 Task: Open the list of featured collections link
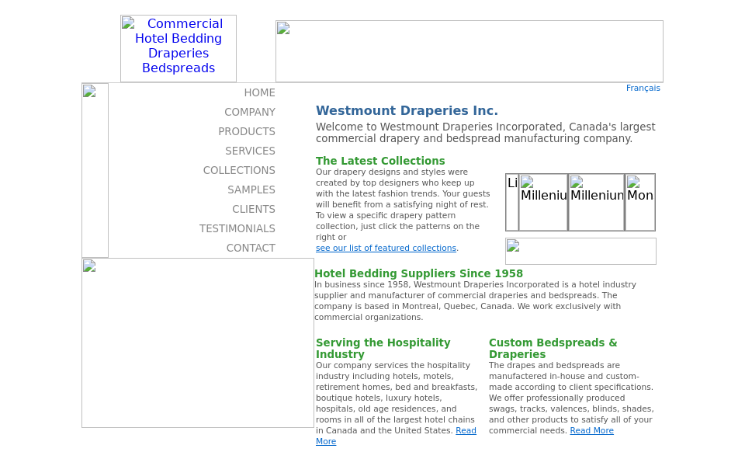[386, 248]
